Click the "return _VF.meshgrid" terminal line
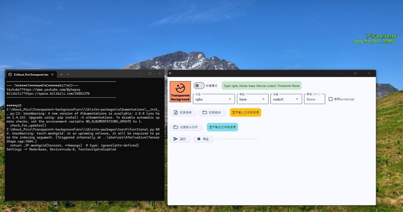The width and height of the screenshot is (403, 212). 74,145
